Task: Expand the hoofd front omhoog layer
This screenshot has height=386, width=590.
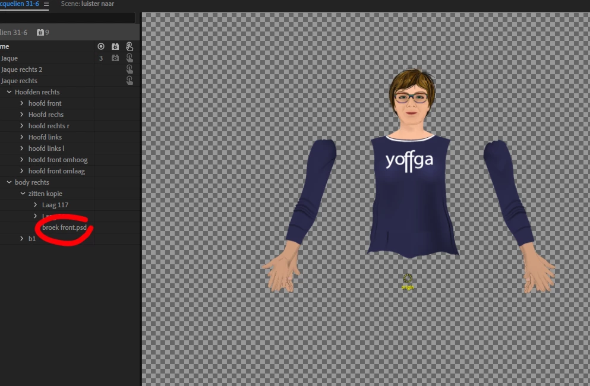Action: (x=21, y=160)
